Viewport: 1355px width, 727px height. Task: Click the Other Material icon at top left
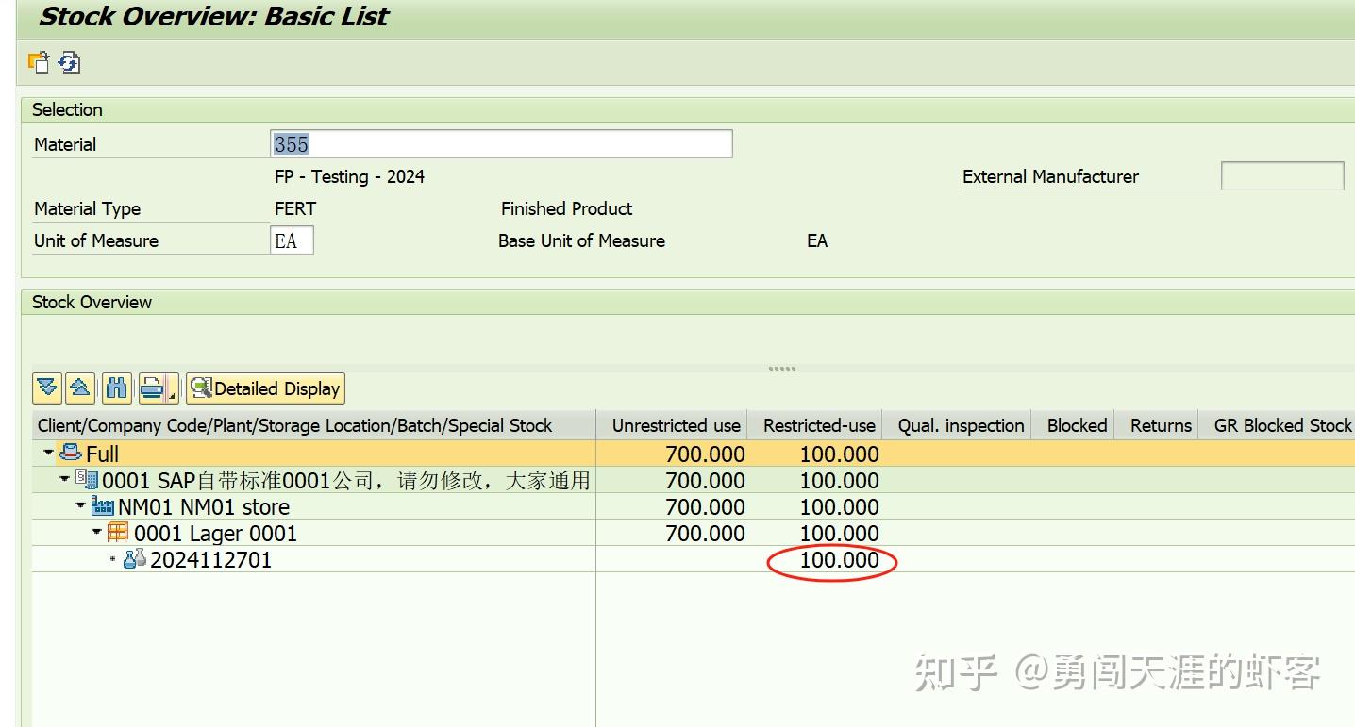coord(41,63)
